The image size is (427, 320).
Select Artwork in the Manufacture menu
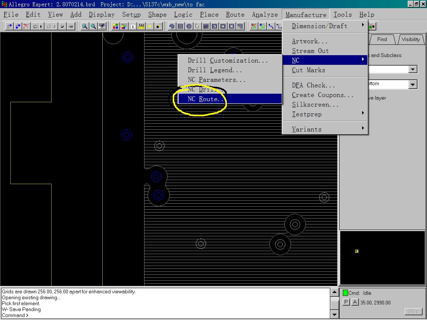point(325,41)
